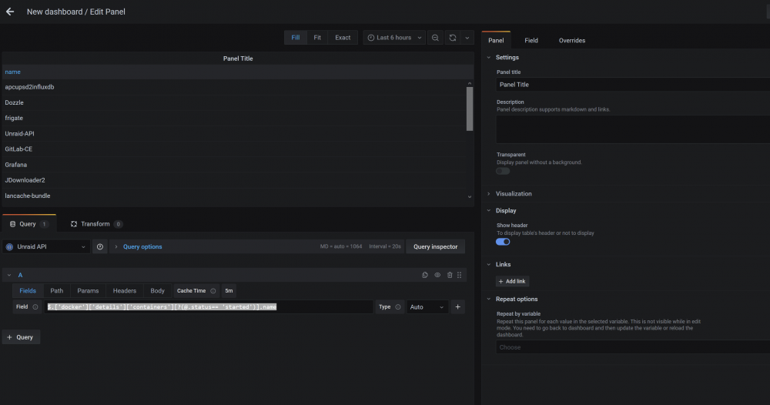This screenshot has width=770, height=405.
Task: Click the Add link button
Action: point(512,281)
